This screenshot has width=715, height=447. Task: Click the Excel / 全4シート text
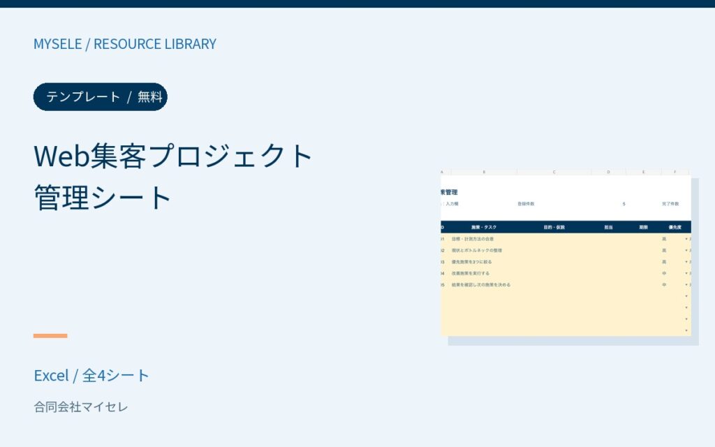point(91,375)
